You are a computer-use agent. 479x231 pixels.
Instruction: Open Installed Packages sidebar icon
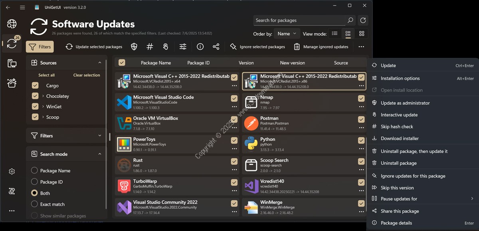12,63
